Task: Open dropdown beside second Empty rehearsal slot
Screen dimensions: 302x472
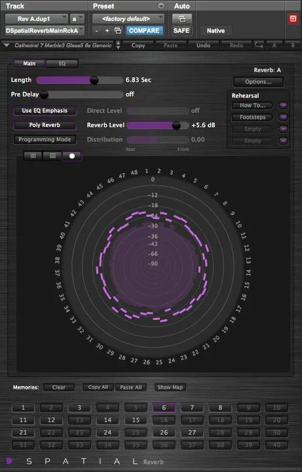Action: 283,140
